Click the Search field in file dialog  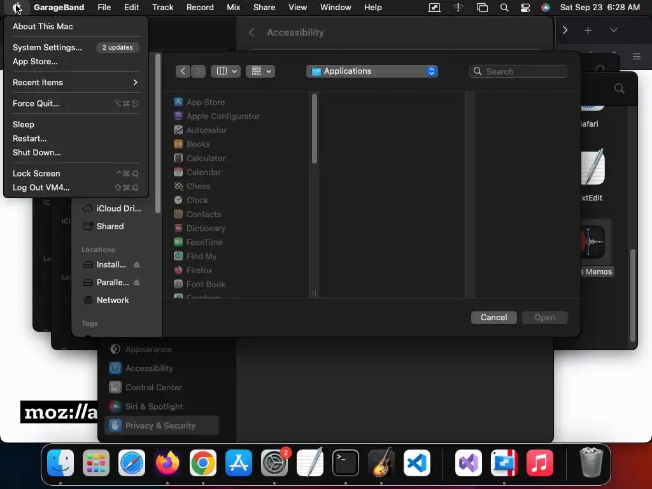pyautogui.click(x=518, y=71)
